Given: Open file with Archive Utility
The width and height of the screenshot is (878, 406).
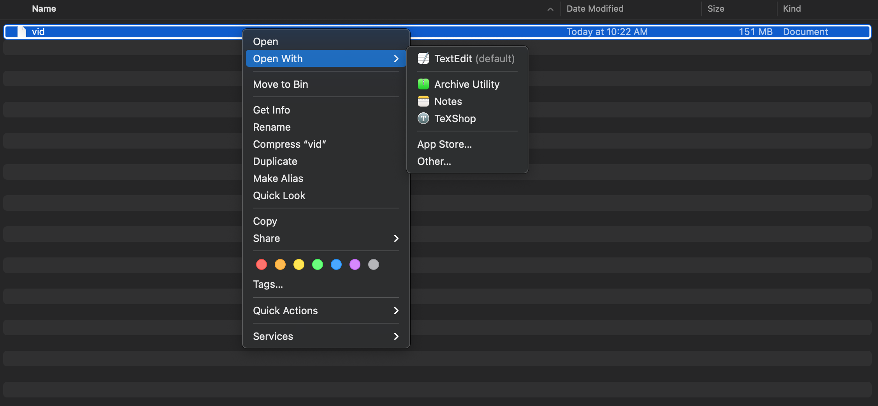Looking at the screenshot, I should click(467, 84).
